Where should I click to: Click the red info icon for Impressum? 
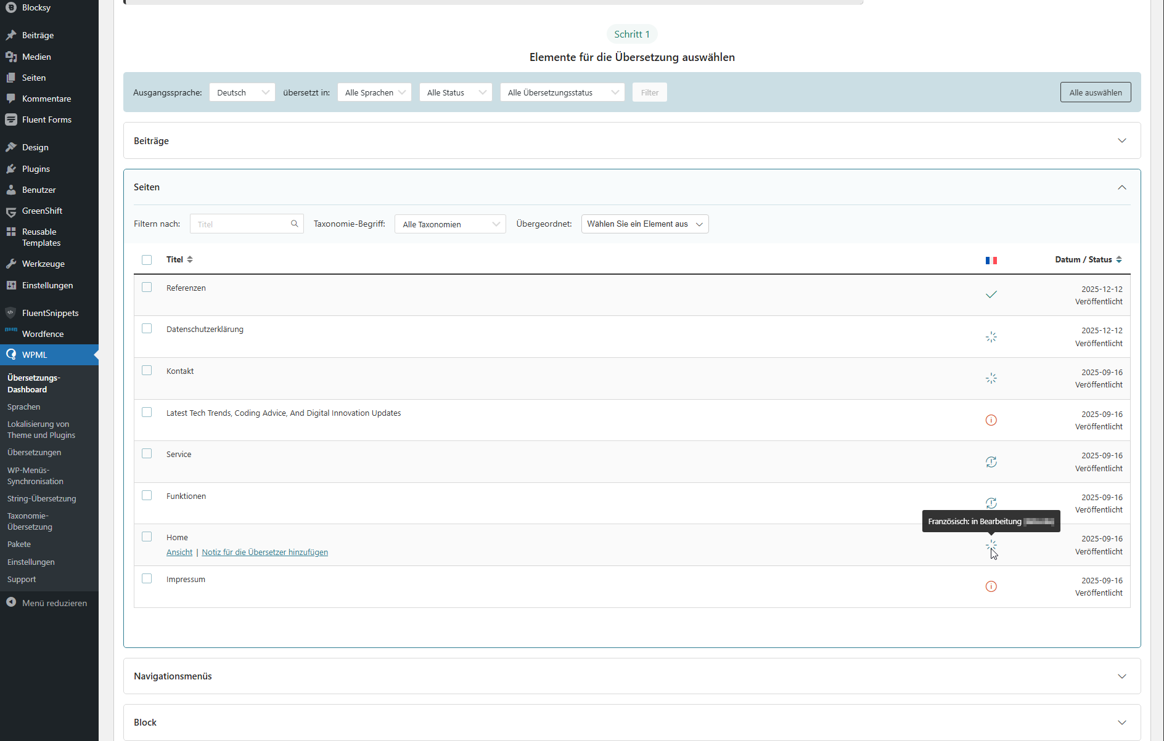[991, 586]
